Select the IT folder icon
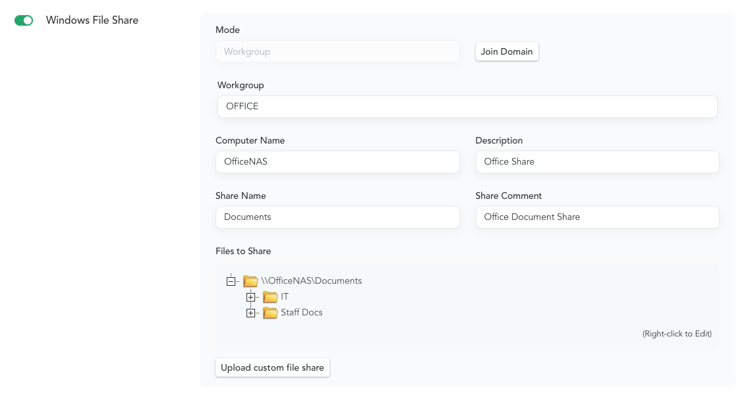The image size is (750, 399). click(x=270, y=297)
